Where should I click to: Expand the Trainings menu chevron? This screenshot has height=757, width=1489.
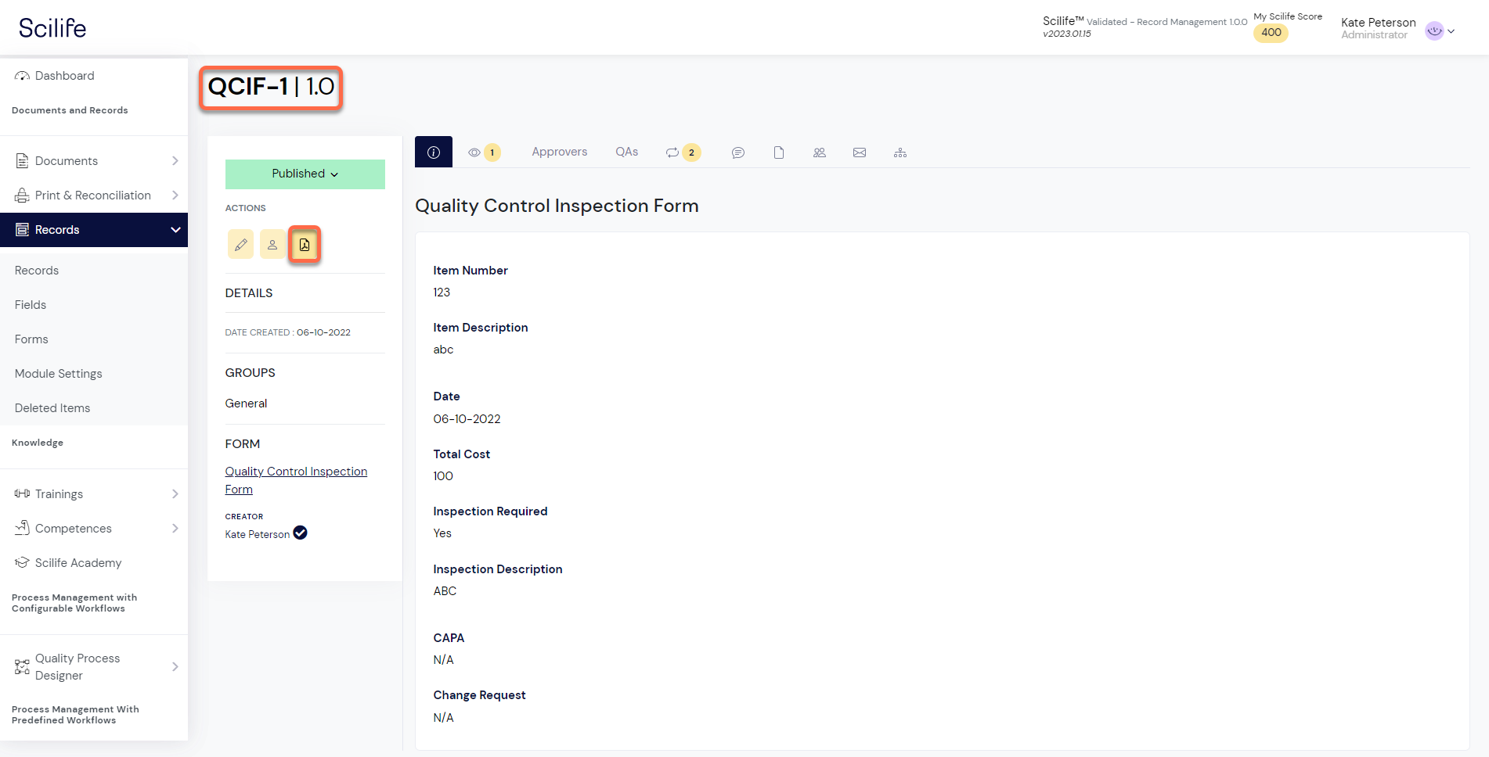pos(175,494)
